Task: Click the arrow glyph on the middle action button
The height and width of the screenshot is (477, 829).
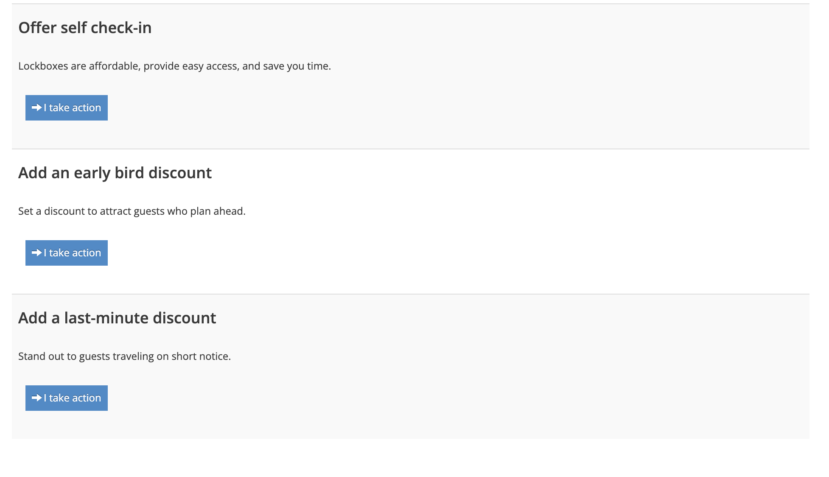Action: tap(36, 253)
